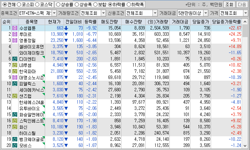The height and width of the screenshot is (150, 250).
Task: Click green corner marker on 세아메카닉스
Action: pyautogui.click(x=44, y=88)
